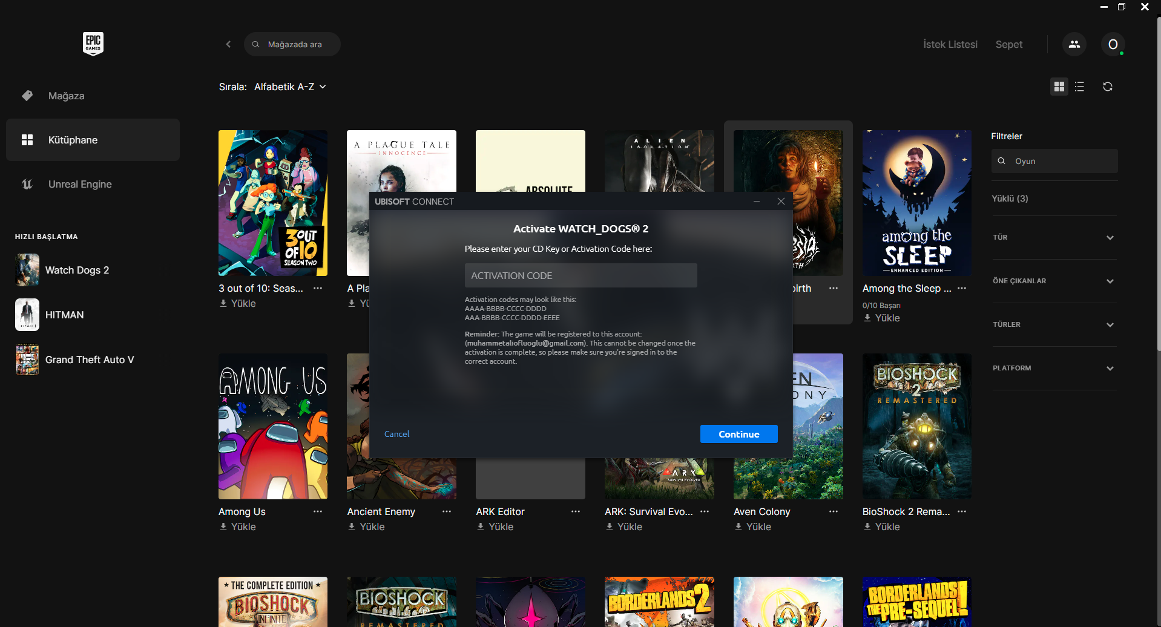Image resolution: width=1161 pixels, height=627 pixels.
Task: Minimize the Ubisoft Connect dialog
Action: point(757,202)
